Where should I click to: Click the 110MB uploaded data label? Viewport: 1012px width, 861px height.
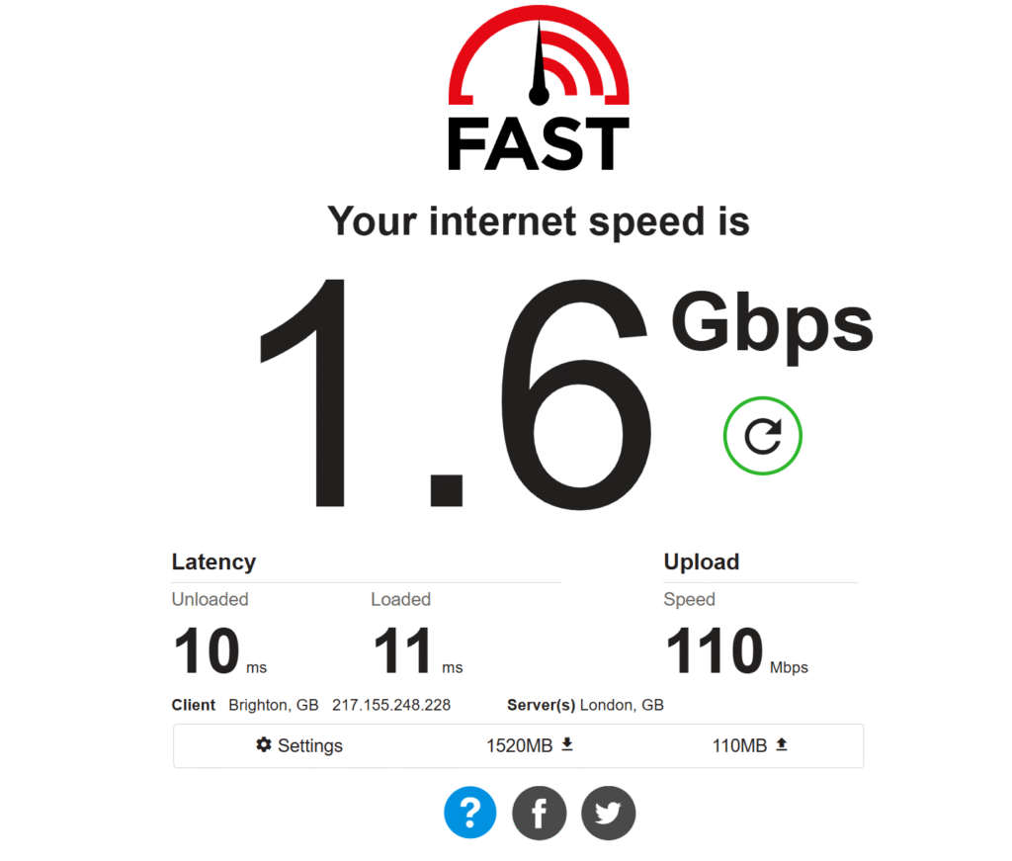coord(739,745)
